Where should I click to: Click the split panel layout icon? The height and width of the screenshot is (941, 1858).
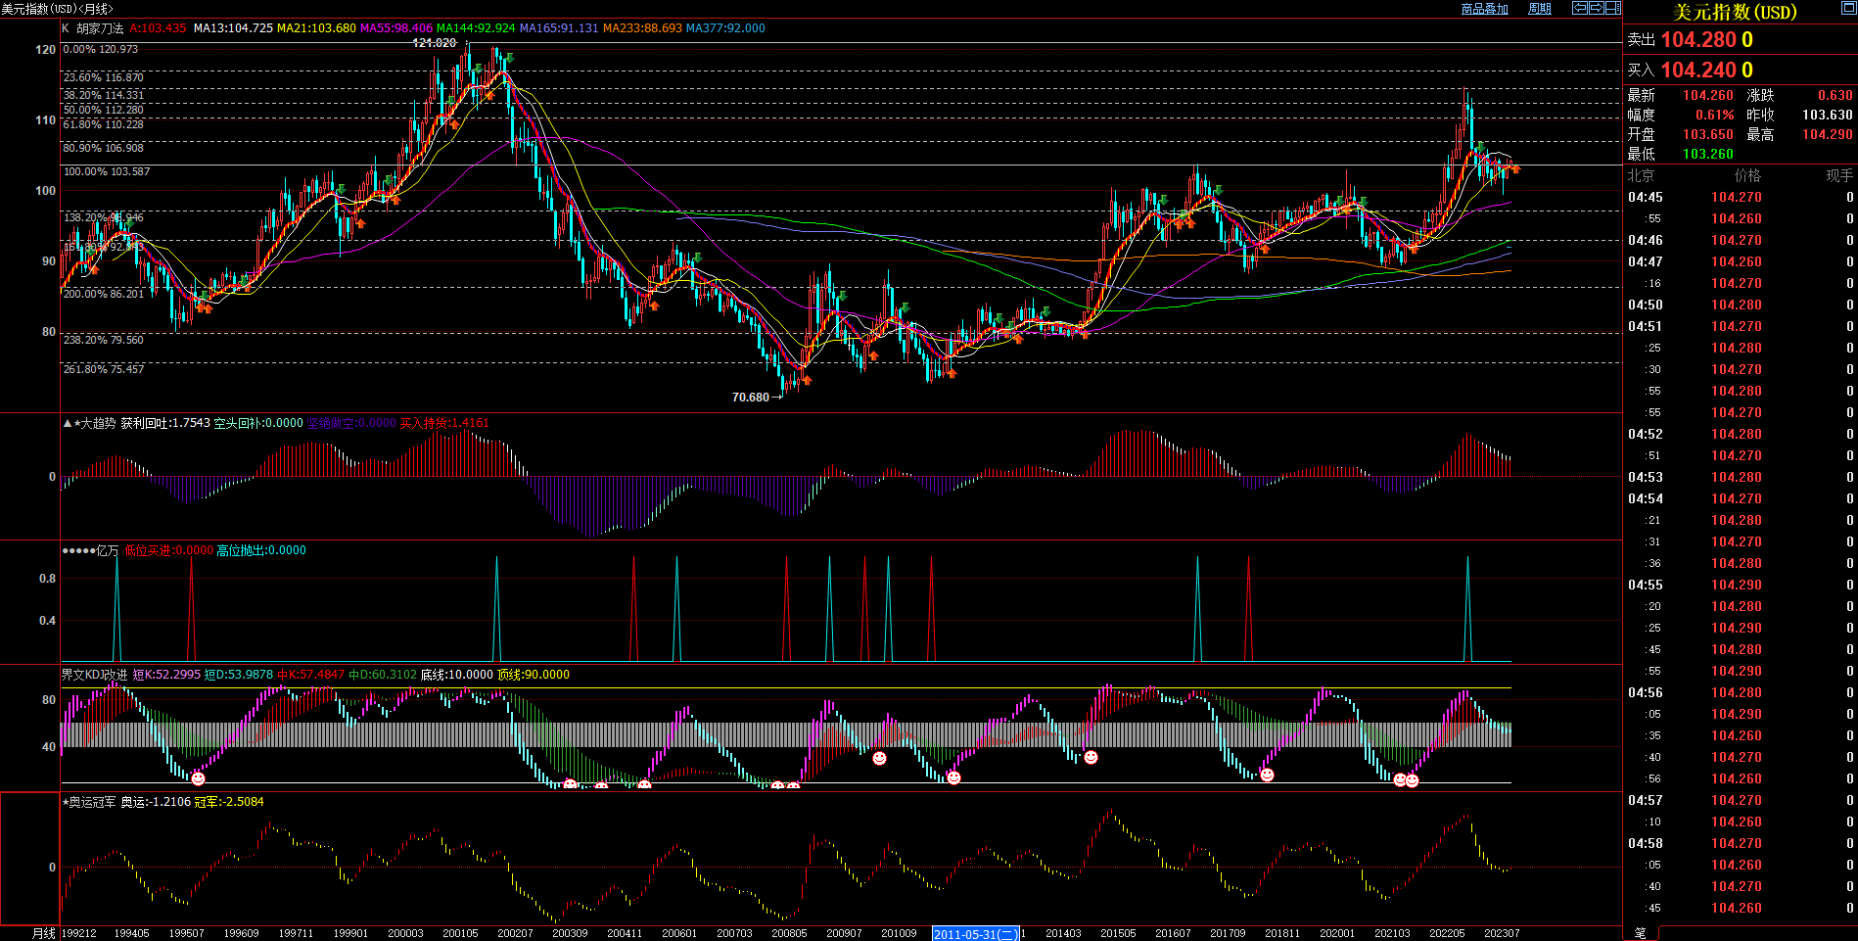coord(1612,8)
